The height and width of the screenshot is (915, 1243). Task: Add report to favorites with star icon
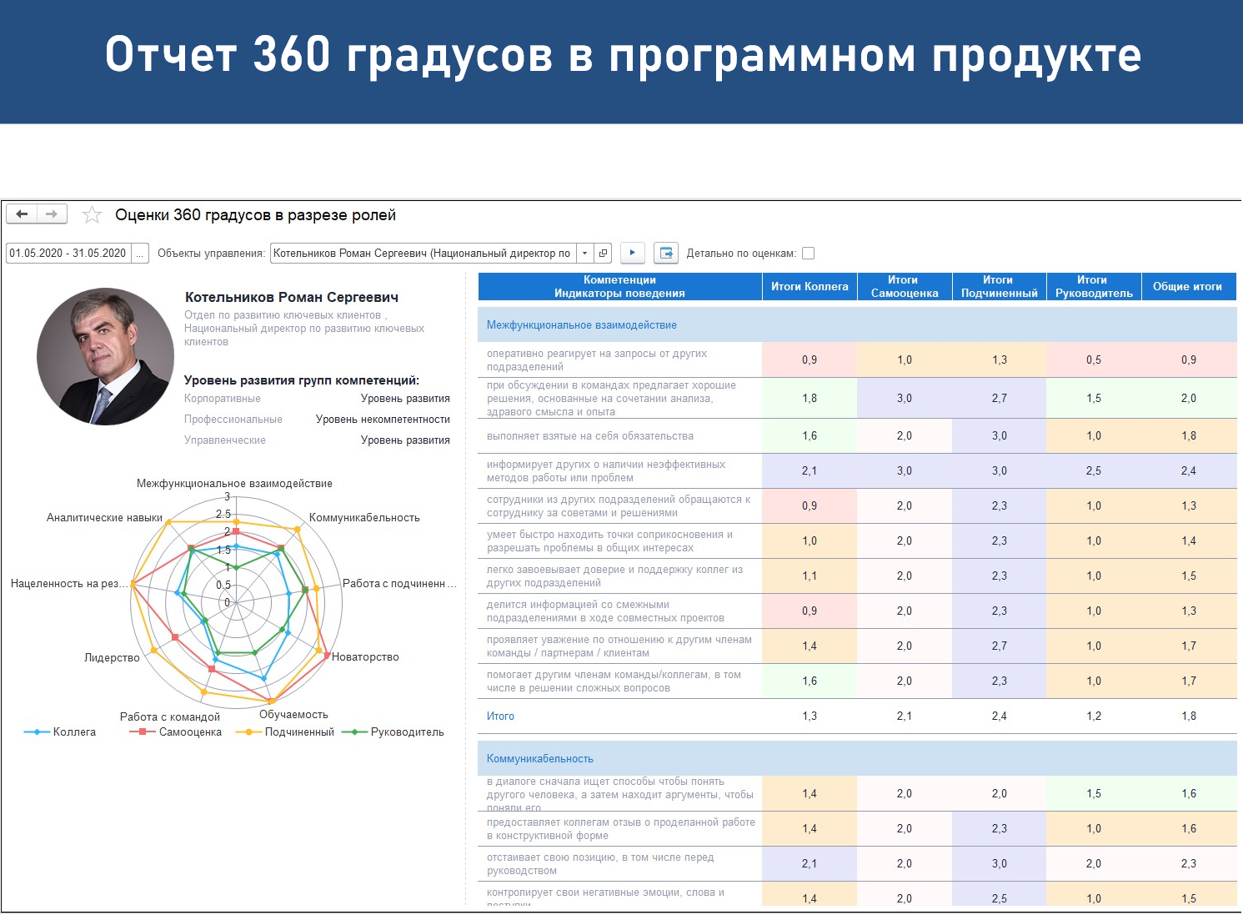[92, 215]
